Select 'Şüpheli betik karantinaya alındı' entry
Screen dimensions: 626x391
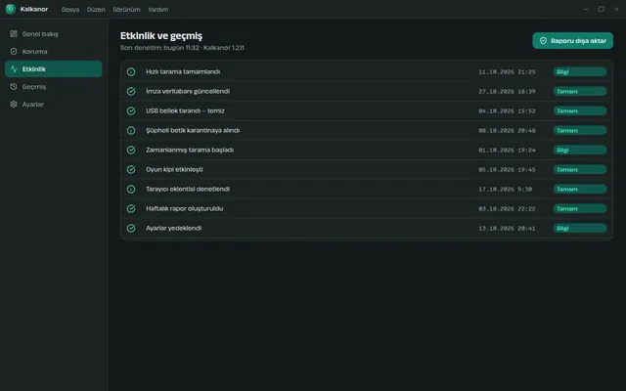coord(193,130)
